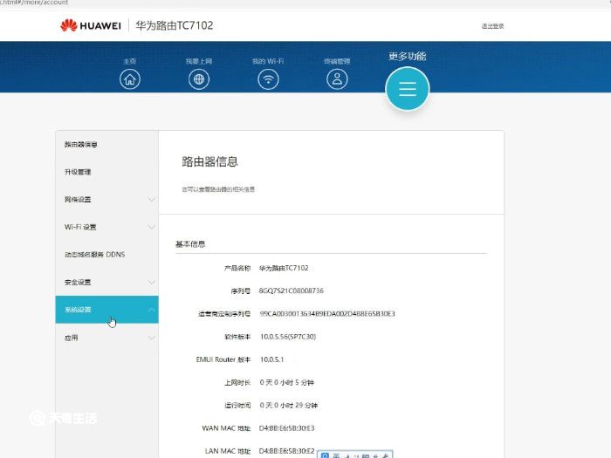Click WAN MAC value D4:BB:E6:5B:30:E3
This screenshot has height=458, width=611.
tap(287, 428)
